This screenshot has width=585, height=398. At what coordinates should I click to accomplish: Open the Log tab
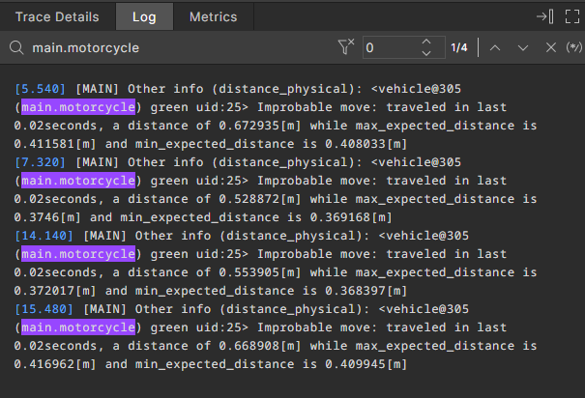(x=145, y=16)
